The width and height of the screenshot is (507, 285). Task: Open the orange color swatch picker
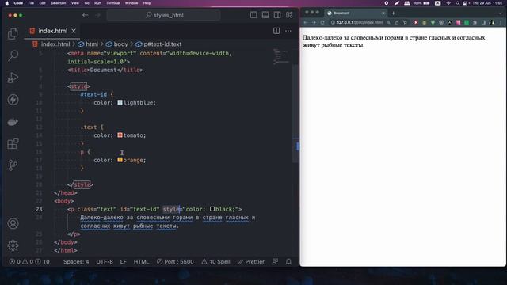(120, 160)
